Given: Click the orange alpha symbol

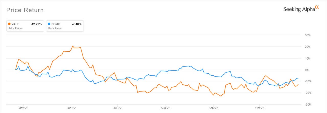Looking at the screenshot, I should [317, 7].
